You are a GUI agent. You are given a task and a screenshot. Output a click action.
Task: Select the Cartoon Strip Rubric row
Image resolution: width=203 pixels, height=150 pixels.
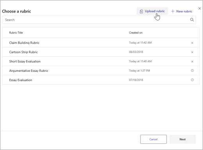pos(101,52)
